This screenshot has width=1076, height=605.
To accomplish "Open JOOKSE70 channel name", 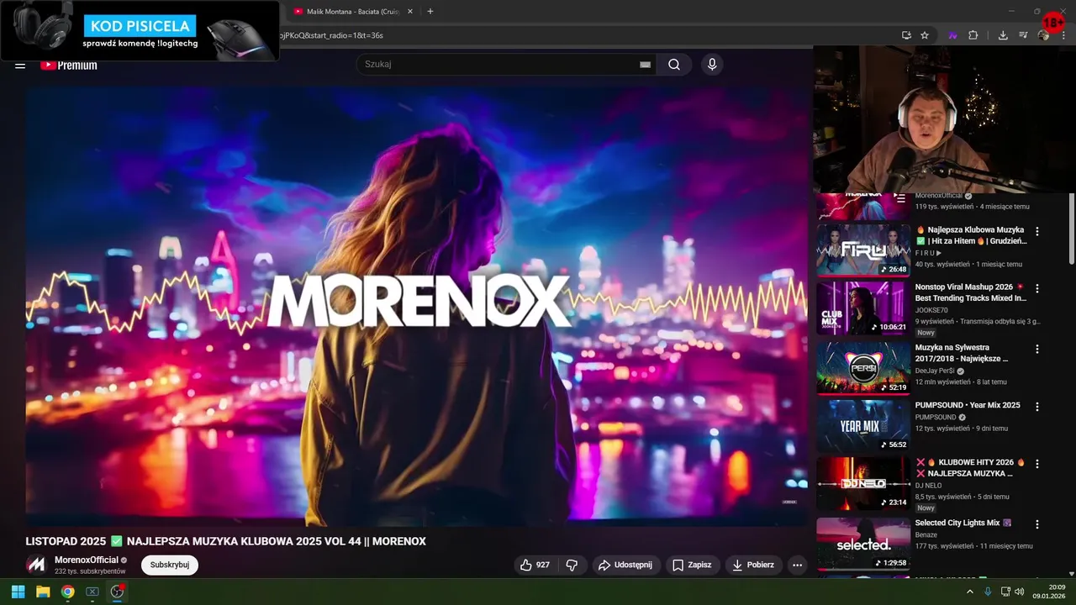I will (x=931, y=310).
